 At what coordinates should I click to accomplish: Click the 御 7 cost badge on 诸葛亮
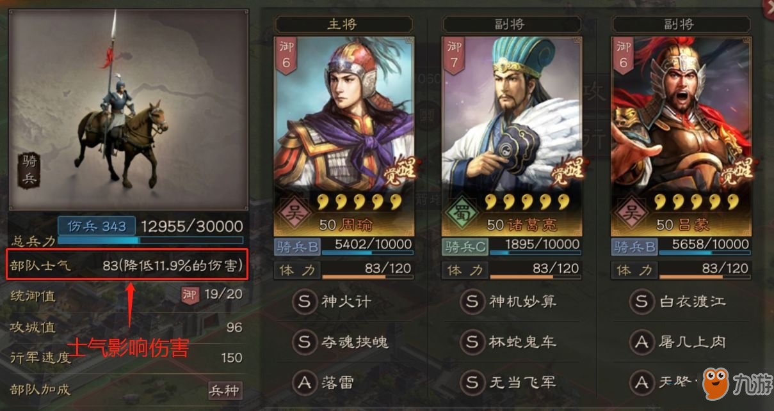tap(454, 56)
